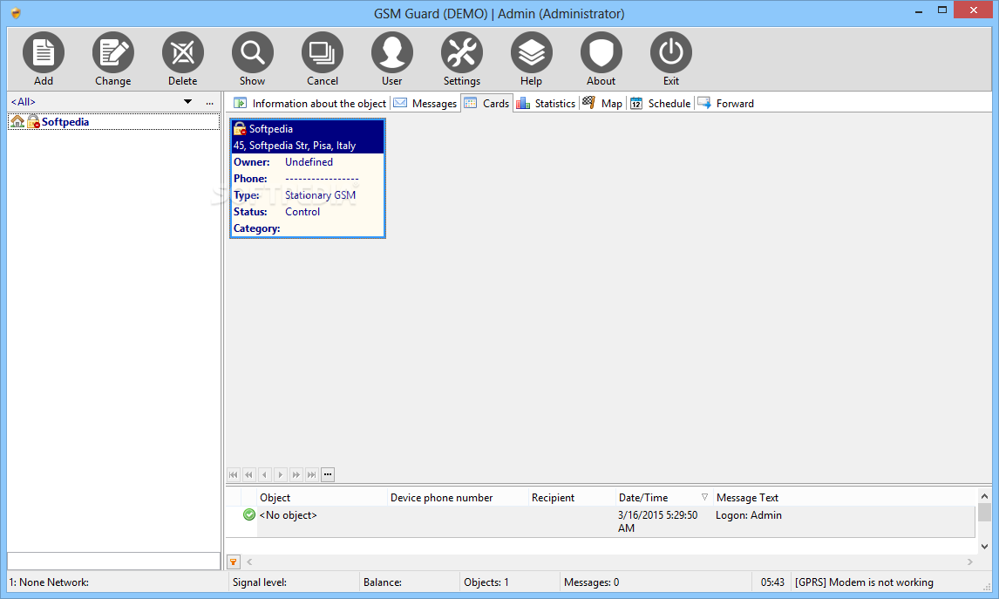Image resolution: width=999 pixels, height=599 pixels.
Task: Open the <All> filter dropdown arrow
Action: 188,102
